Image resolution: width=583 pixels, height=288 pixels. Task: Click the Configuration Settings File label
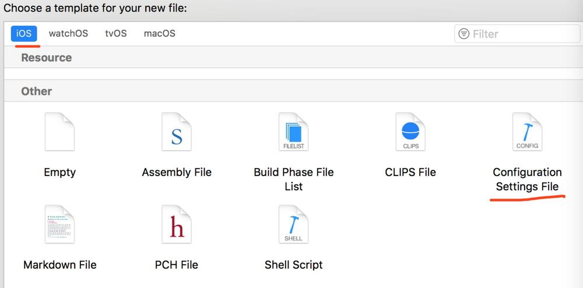tap(527, 180)
